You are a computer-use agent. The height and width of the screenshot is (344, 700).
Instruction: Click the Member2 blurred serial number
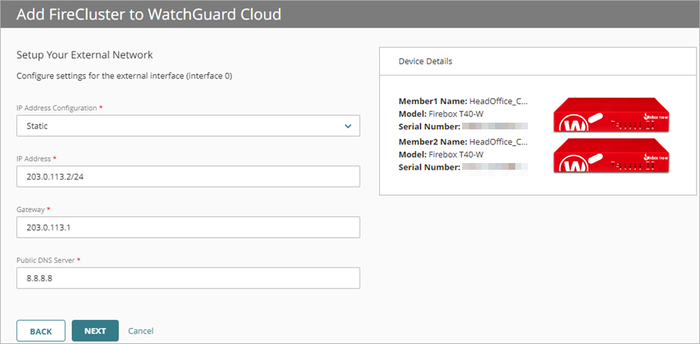click(x=494, y=168)
